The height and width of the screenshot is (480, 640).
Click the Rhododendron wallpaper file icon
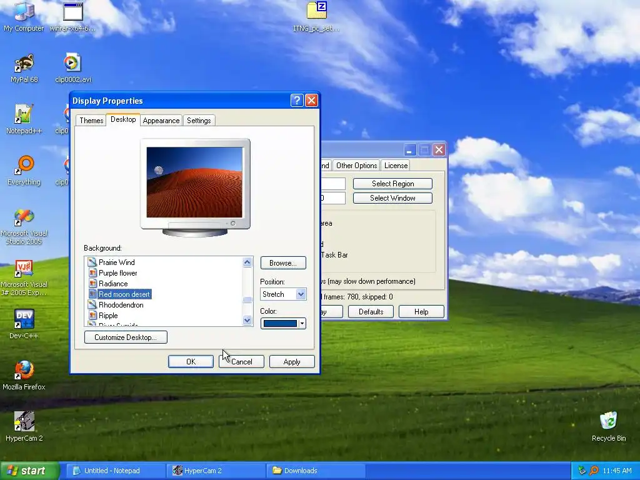coord(92,304)
